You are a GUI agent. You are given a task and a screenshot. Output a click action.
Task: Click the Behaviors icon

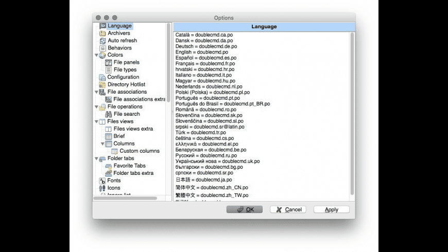102,48
